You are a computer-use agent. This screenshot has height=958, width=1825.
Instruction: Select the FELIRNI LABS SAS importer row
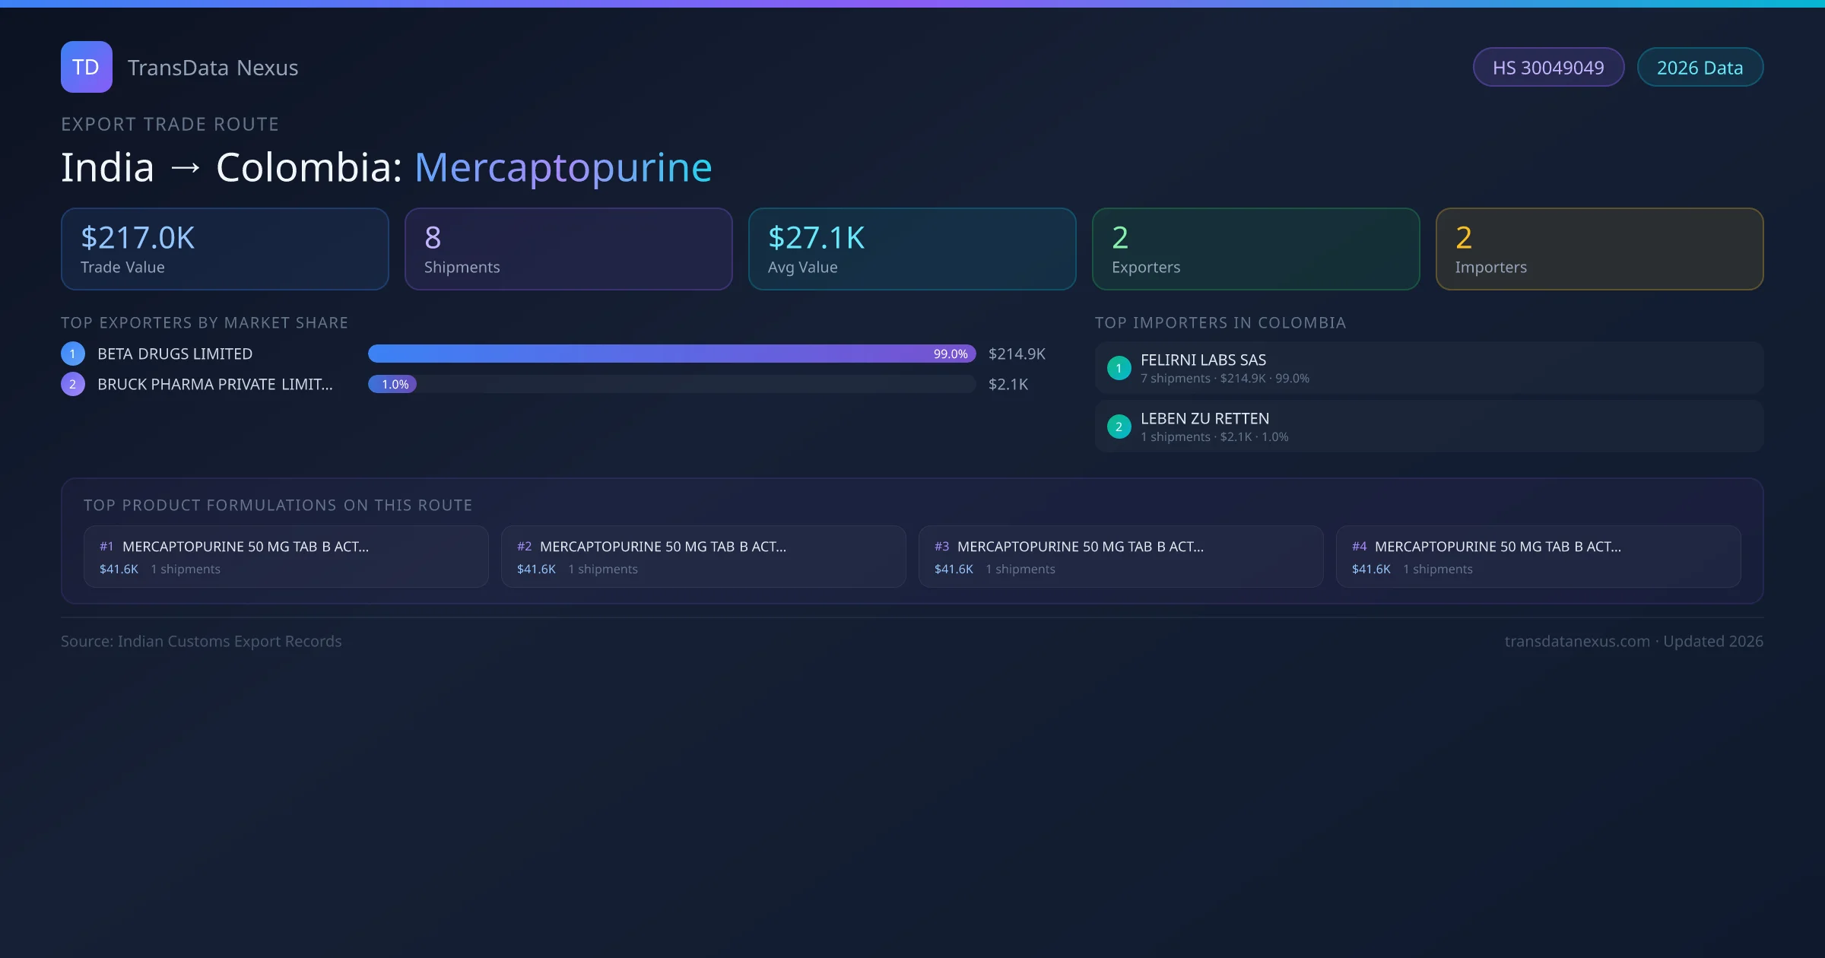(1428, 368)
